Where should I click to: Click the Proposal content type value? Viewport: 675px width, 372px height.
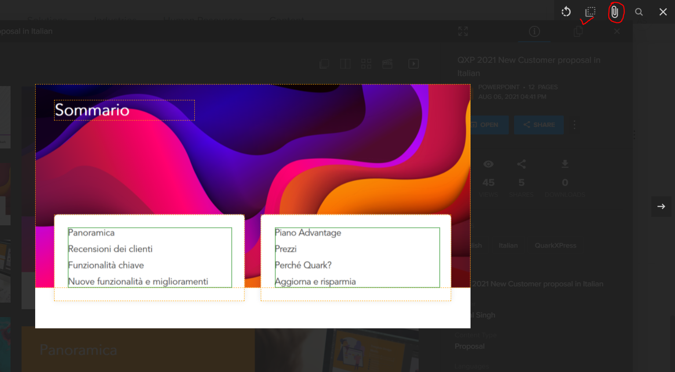[470, 346]
